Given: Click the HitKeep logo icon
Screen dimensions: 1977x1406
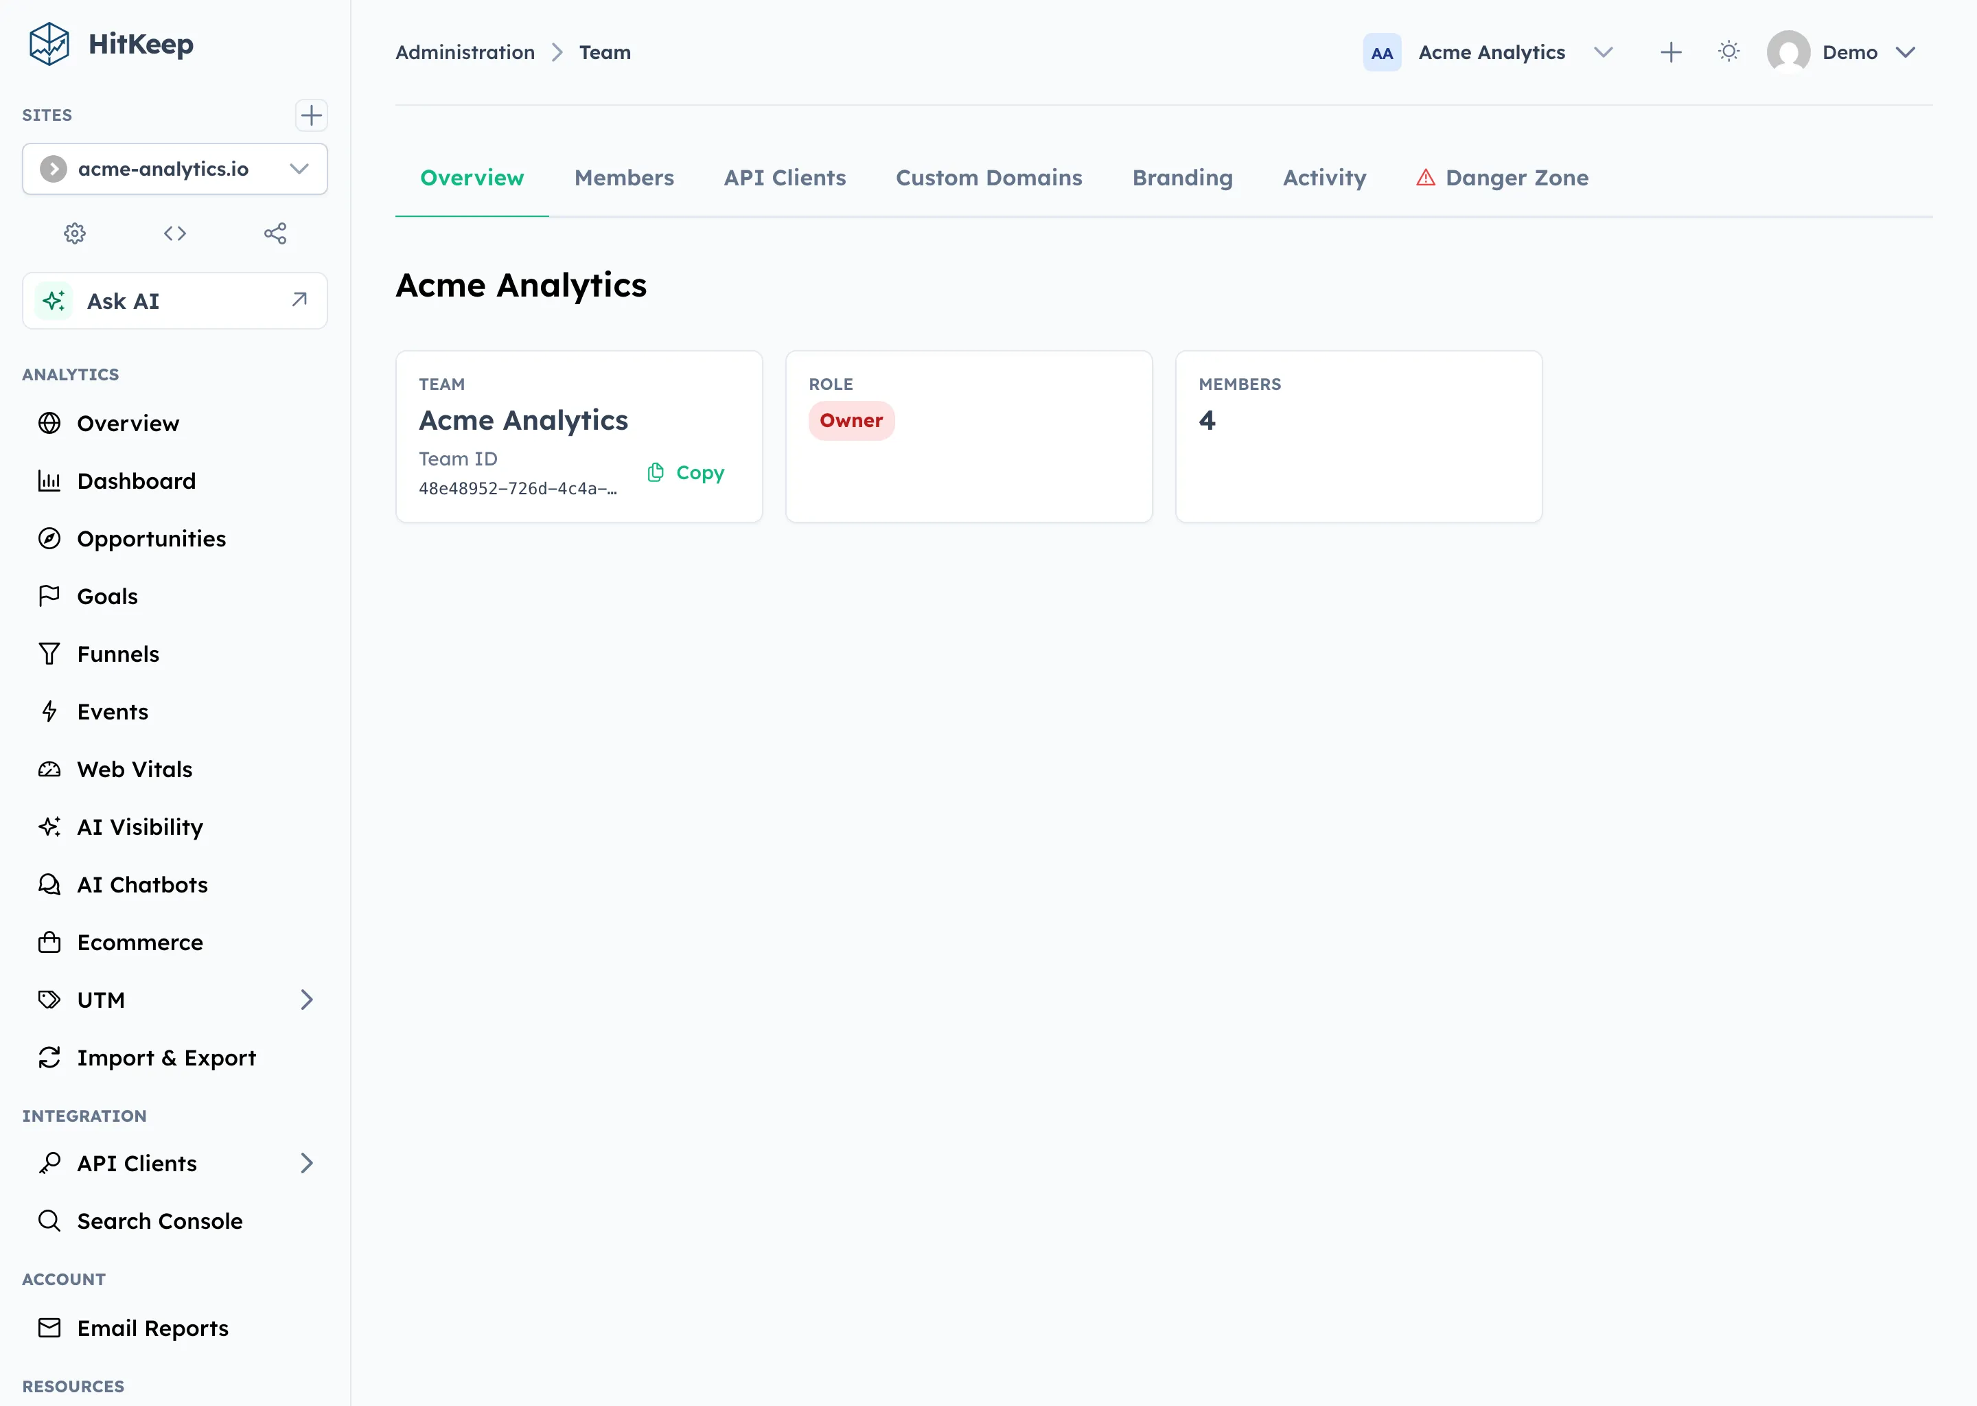Looking at the screenshot, I should pyautogui.click(x=49, y=43).
